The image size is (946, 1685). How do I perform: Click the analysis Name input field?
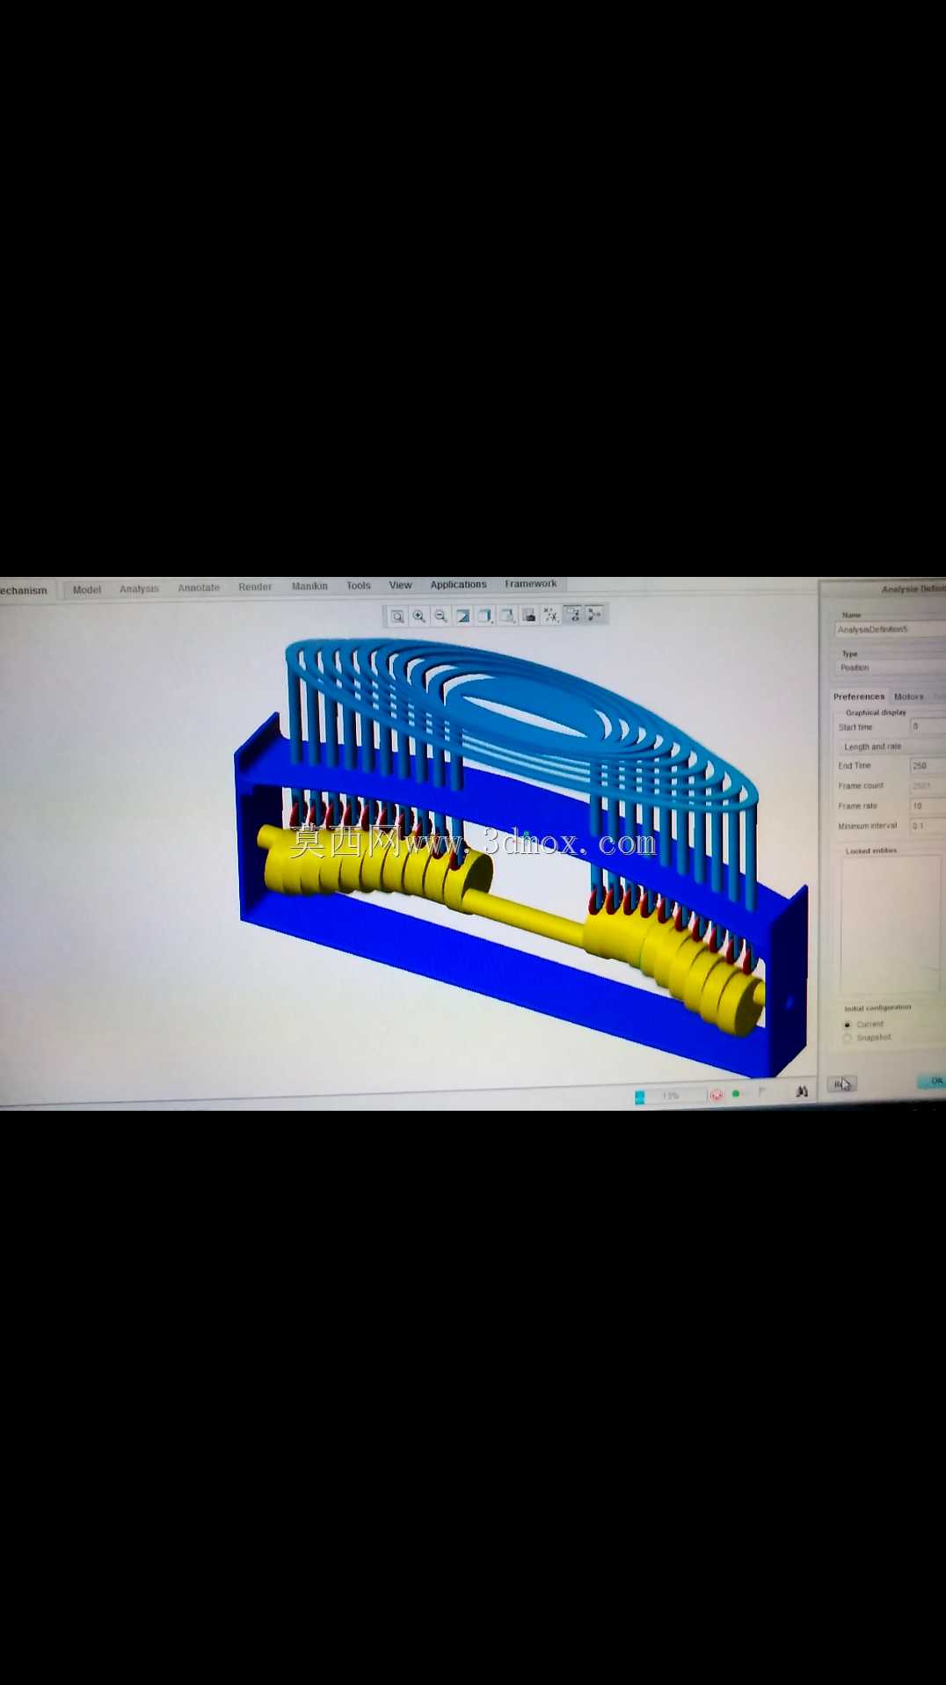tap(890, 630)
